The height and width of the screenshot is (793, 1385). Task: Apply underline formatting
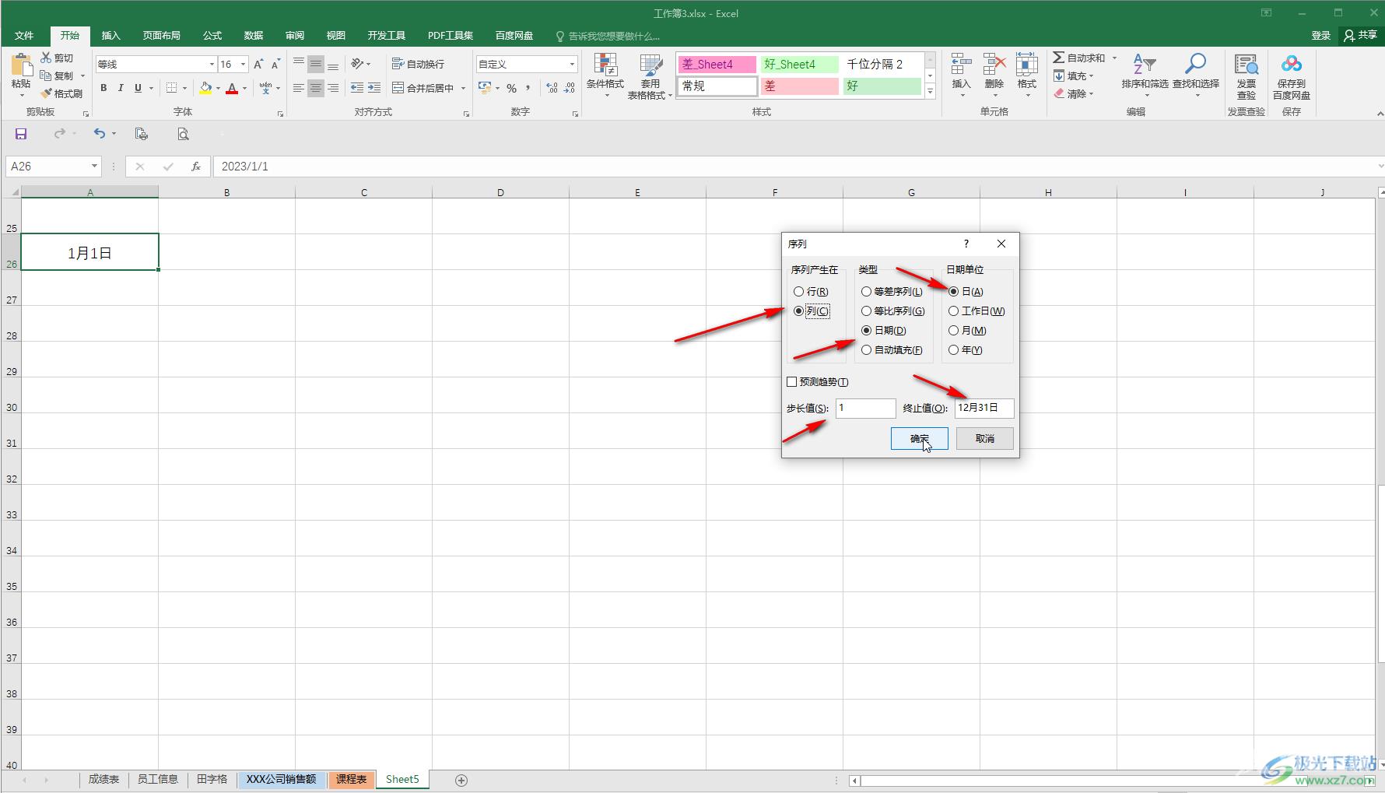point(138,88)
